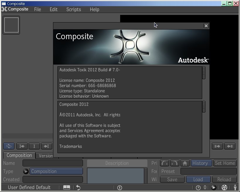
Task: Click the Reload preset button
Action: (224, 179)
